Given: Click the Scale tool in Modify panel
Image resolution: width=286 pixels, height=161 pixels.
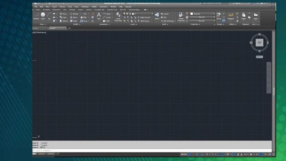Looking at the screenshot, I should 74,21.
